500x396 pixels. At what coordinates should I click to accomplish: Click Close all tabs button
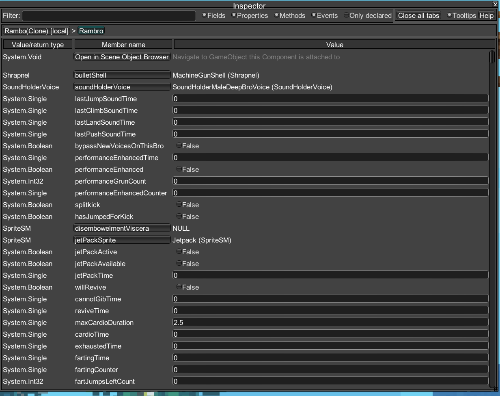click(x=418, y=15)
